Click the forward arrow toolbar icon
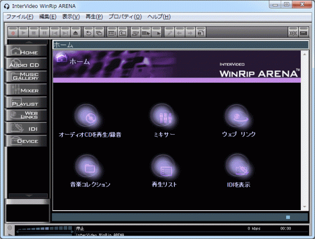This screenshot has width=315, height=239. pyautogui.click(x=190, y=32)
